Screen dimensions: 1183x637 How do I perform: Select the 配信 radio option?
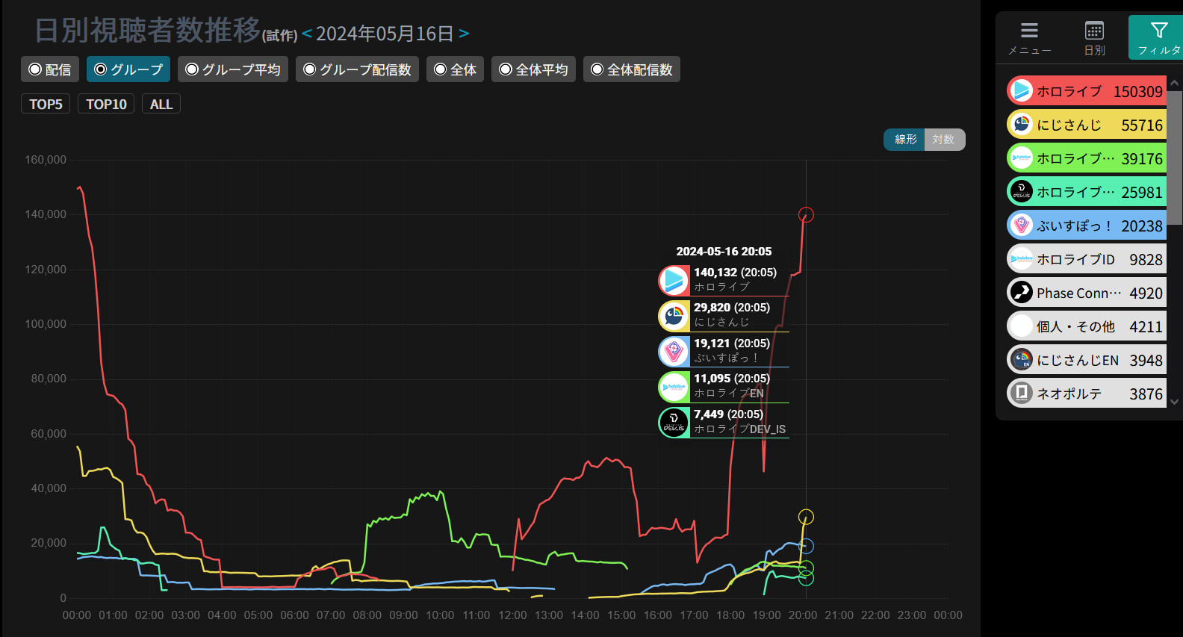[50, 69]
